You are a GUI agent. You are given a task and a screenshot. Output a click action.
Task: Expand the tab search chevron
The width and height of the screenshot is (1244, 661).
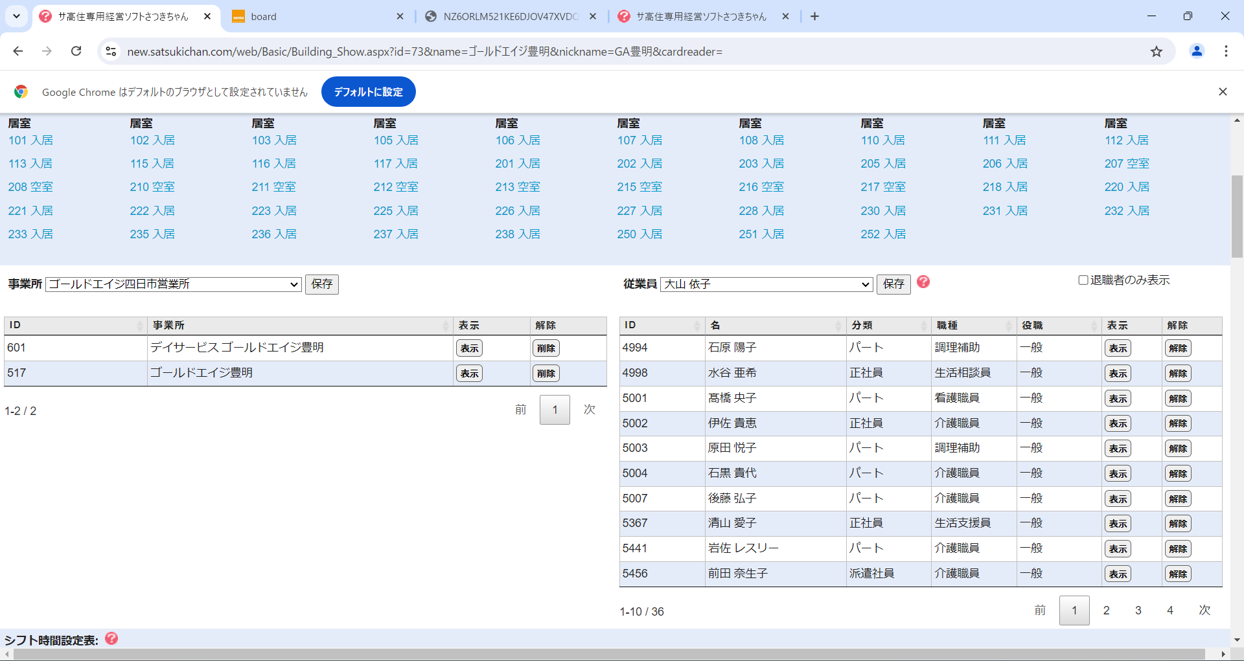(16, 16)
